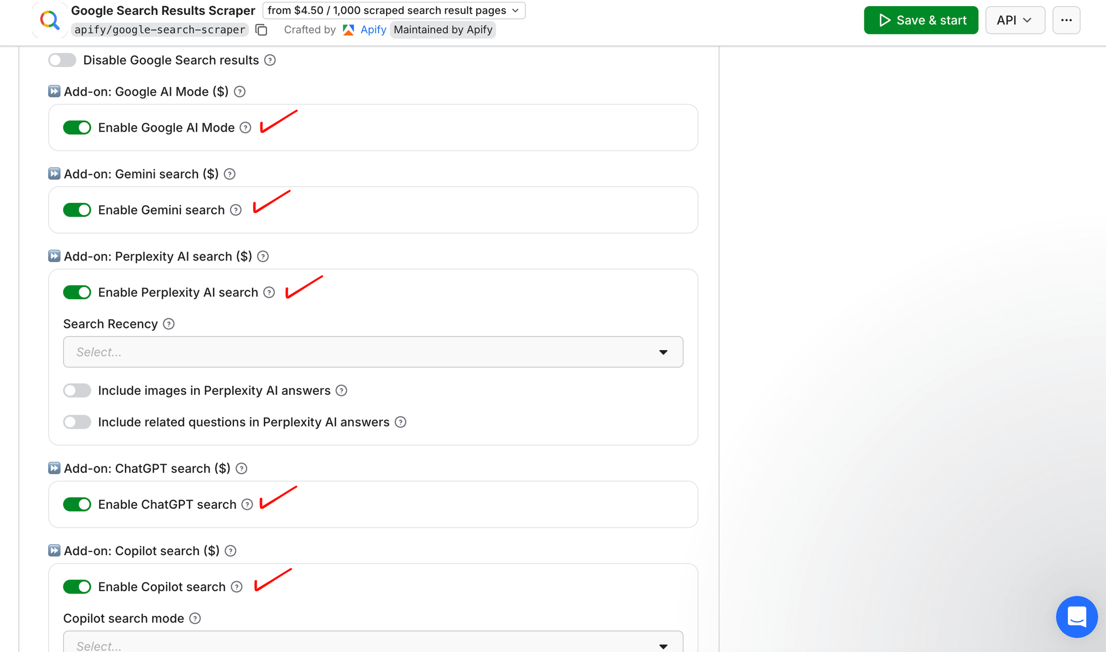Open the three-dot more options menu
1106x652 pixels.
(x=1066, y=20)
